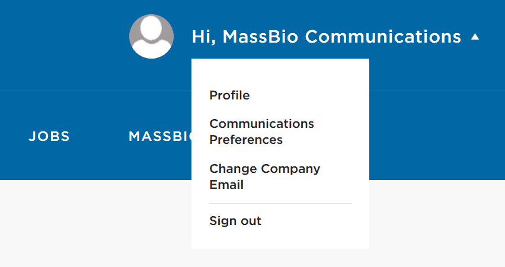Screen dimensions: 505x267
Task: Go to the JOBS navigation item
Action: (49, 136)
